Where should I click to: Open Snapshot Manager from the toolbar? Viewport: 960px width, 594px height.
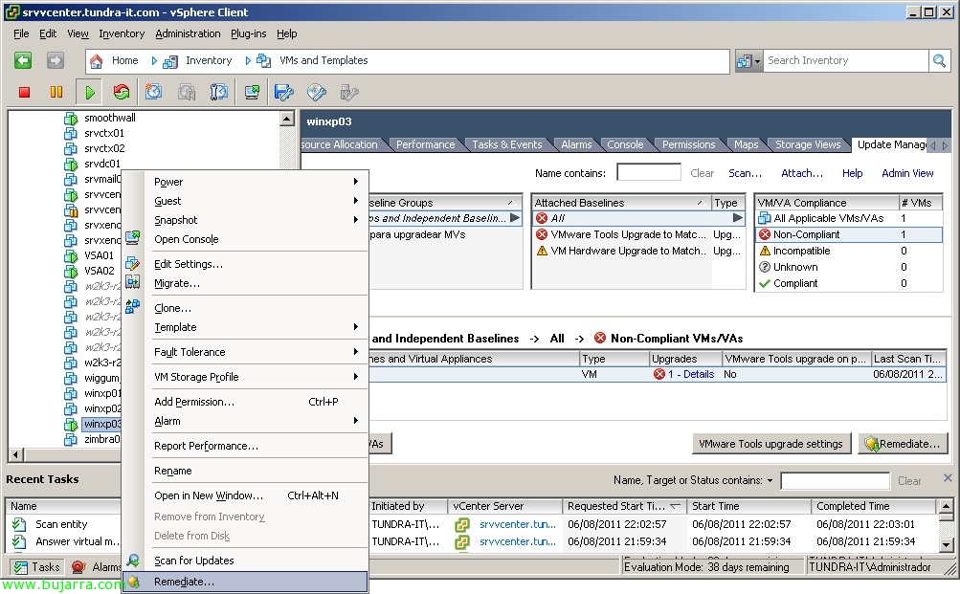pyautogui.click(x=219, y=92)
